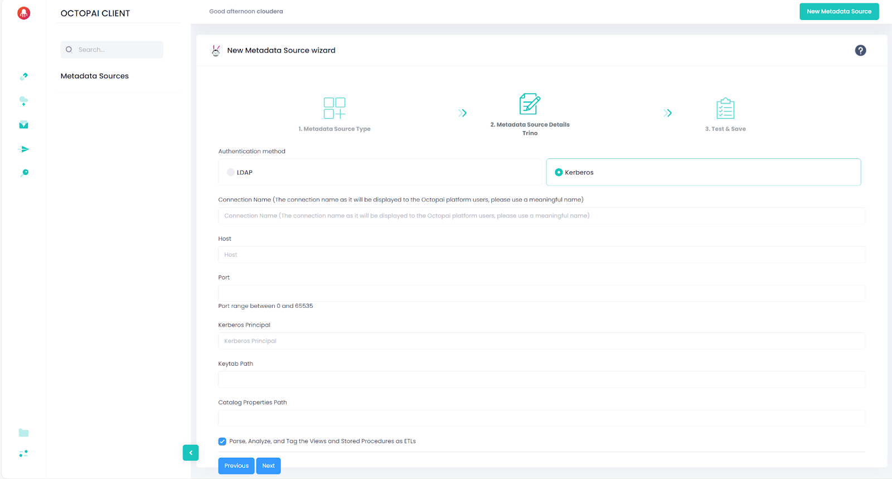Proceed with the Next button
The height and width of the screenshot is (479, 892).
tap(268, 466)
